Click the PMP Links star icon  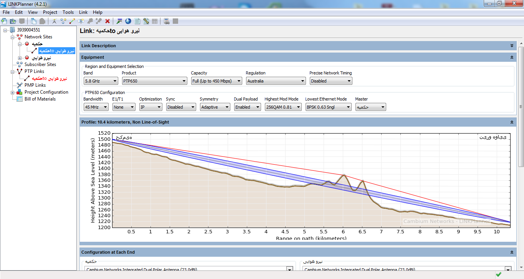coord(20,85)
